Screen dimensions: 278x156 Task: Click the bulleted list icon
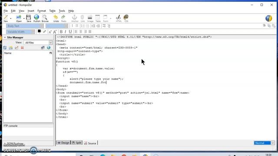point(88,26)
